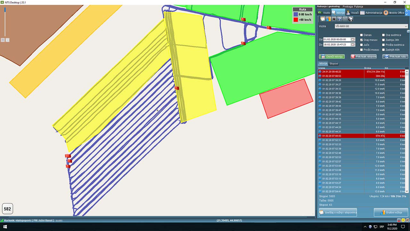
Task: Tick the Zadnja 24h checkbox
Action: [x=383, y=40]
